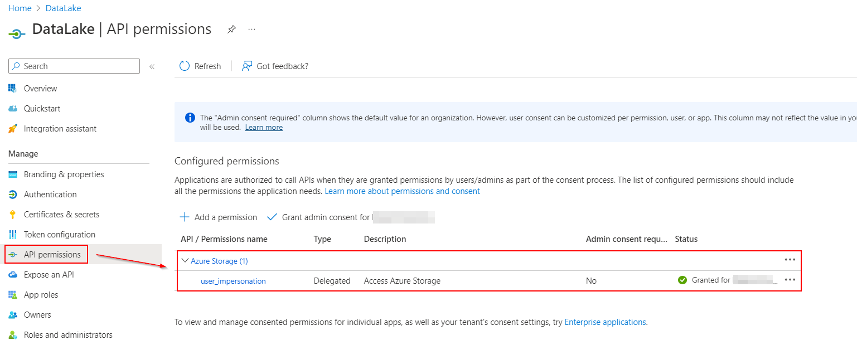Collapse the Azure Storage (1) group chevron
Image resolution: width=857 pixels, height=345 pixels.
[x=185, y=260]
